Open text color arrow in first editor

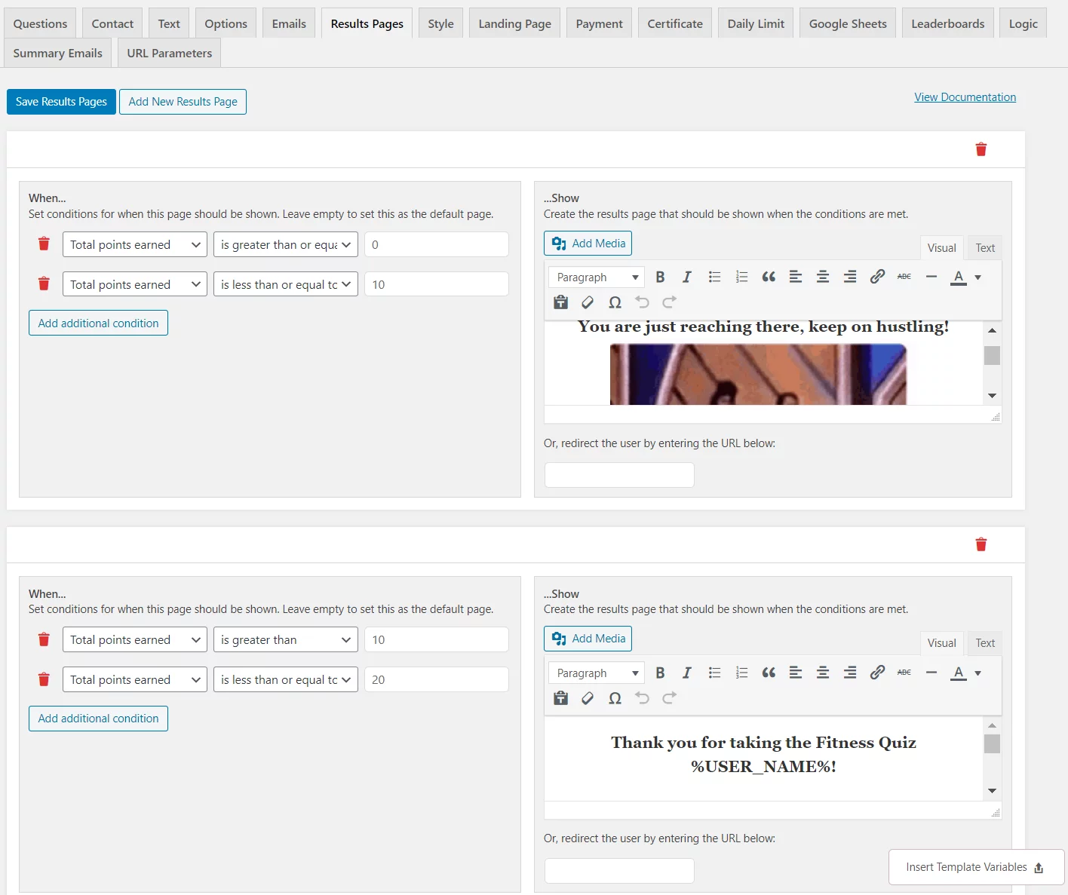[977, 277]
